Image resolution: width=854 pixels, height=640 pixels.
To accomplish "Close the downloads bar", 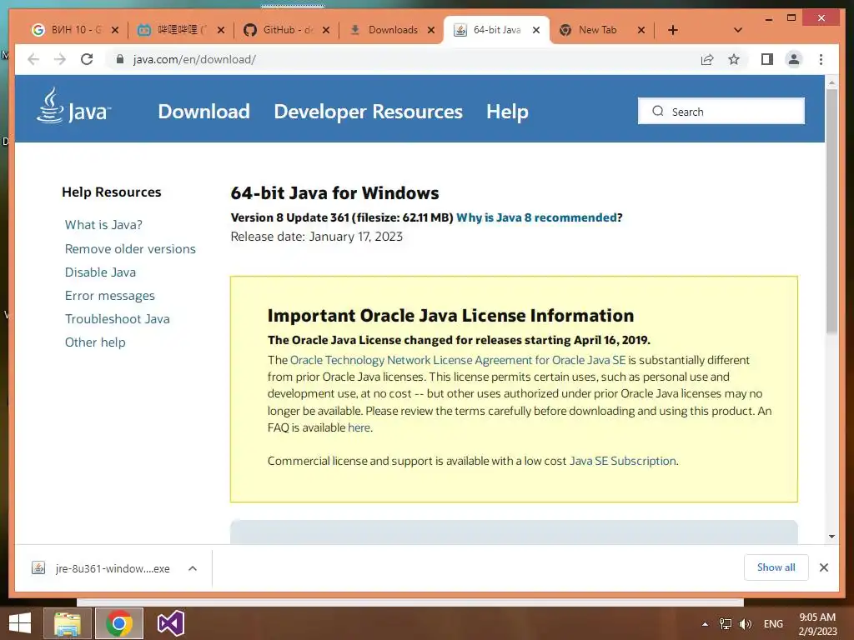I will [x=824, y=567].
